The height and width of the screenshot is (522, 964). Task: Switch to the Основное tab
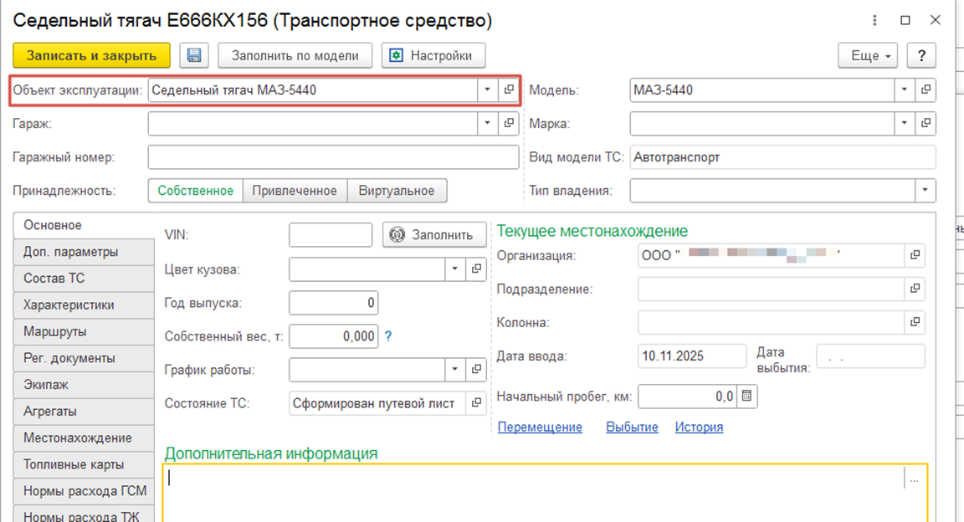[x=84, y=225]
